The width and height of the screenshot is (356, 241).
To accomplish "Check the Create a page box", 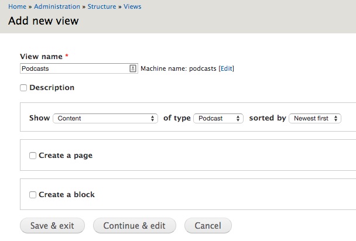I will point(33,156).
